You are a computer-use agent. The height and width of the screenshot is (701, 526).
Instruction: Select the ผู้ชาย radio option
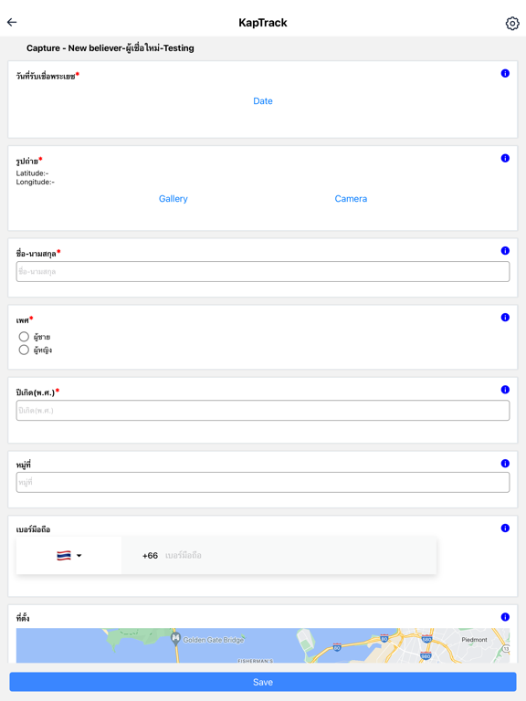click(x=24, y=337)
